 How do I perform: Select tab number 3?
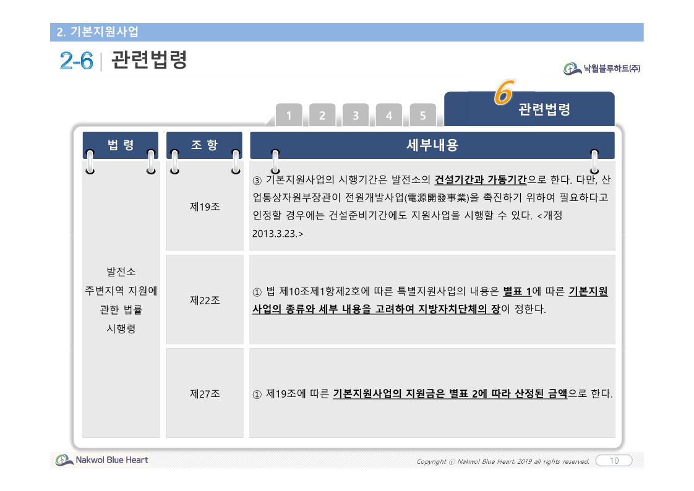pyautogui.click(x=356, y=115)
